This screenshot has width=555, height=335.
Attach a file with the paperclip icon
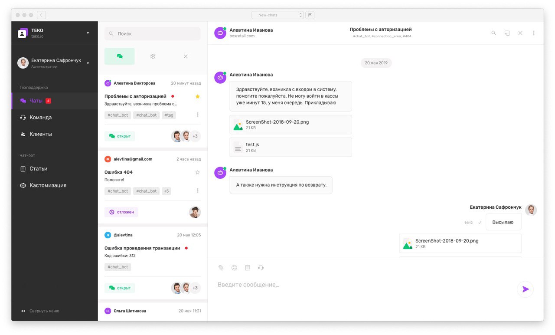point(221,268)
